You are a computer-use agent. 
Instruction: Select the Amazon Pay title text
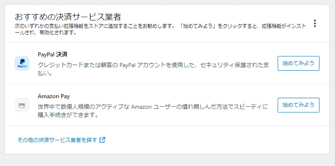coord(54,96)
